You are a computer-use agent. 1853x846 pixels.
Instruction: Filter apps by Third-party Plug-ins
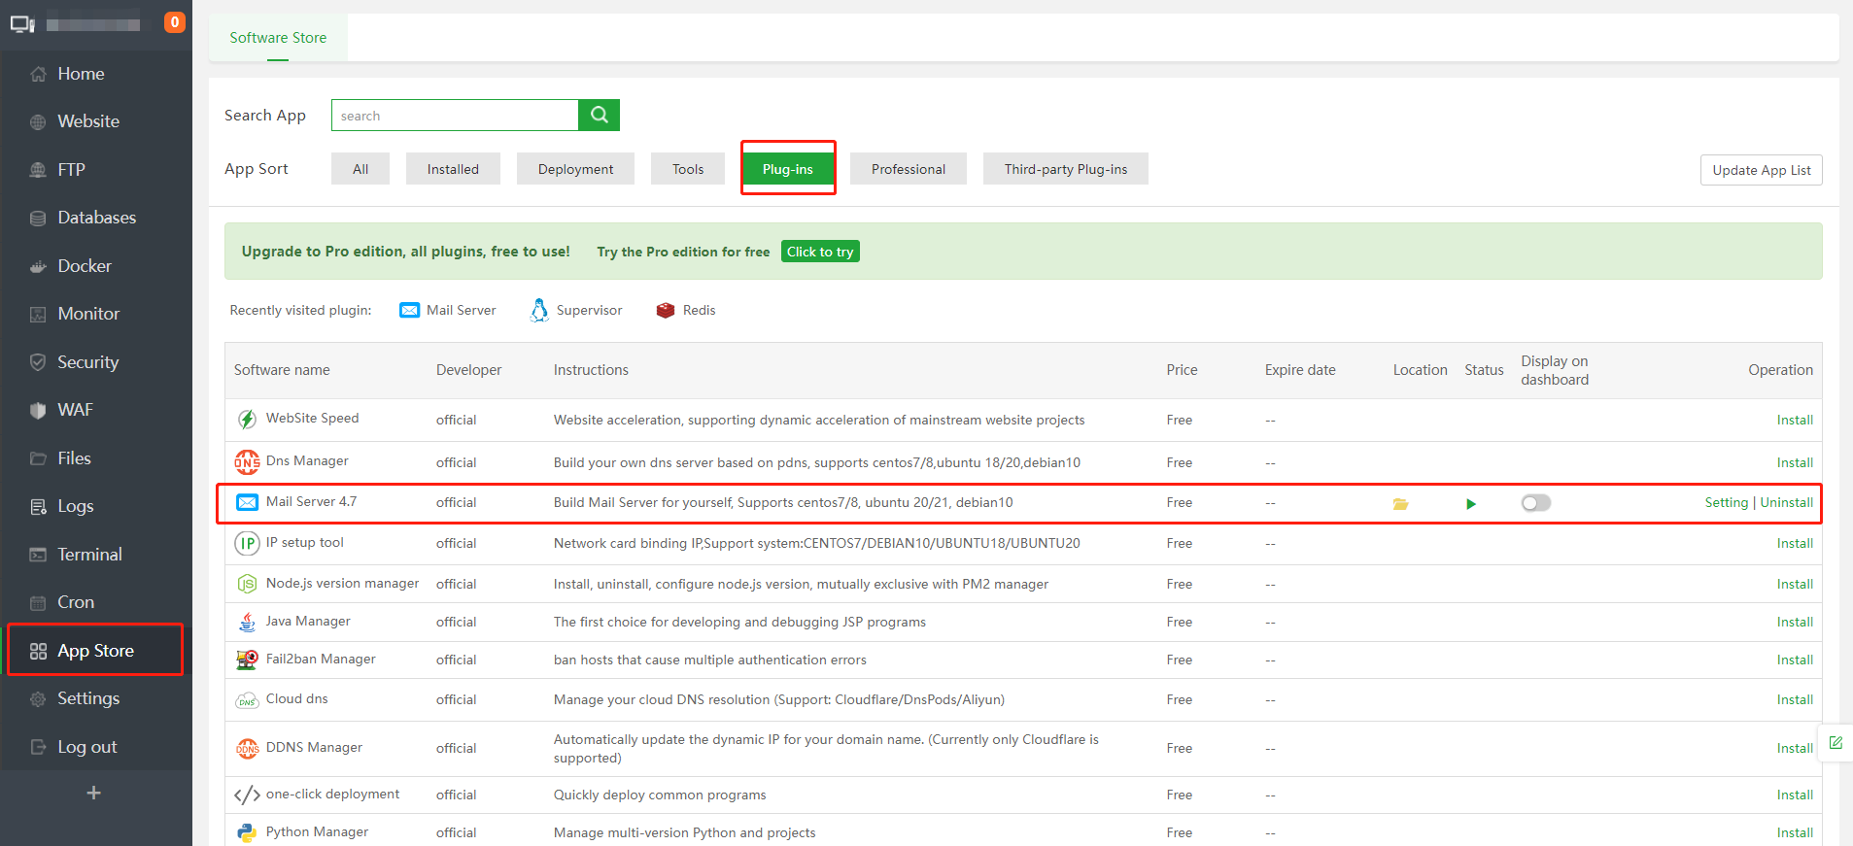pyautogui.click(x=1066, y=169)
